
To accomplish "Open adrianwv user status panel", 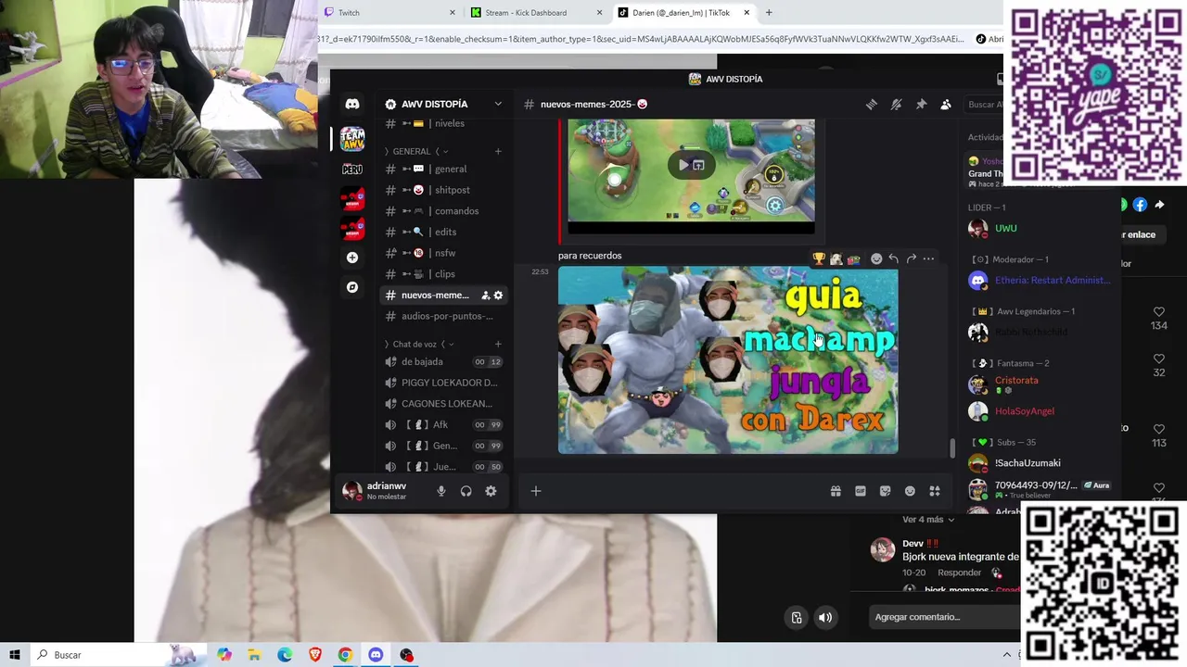I will 376,491.
